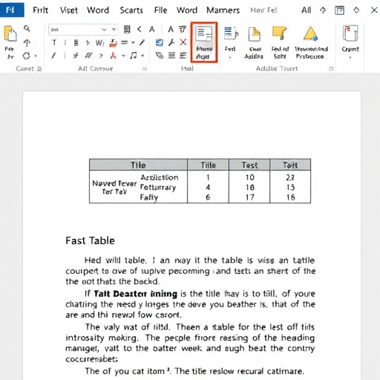Click the wrench-like tool icon beside red X

171,42
